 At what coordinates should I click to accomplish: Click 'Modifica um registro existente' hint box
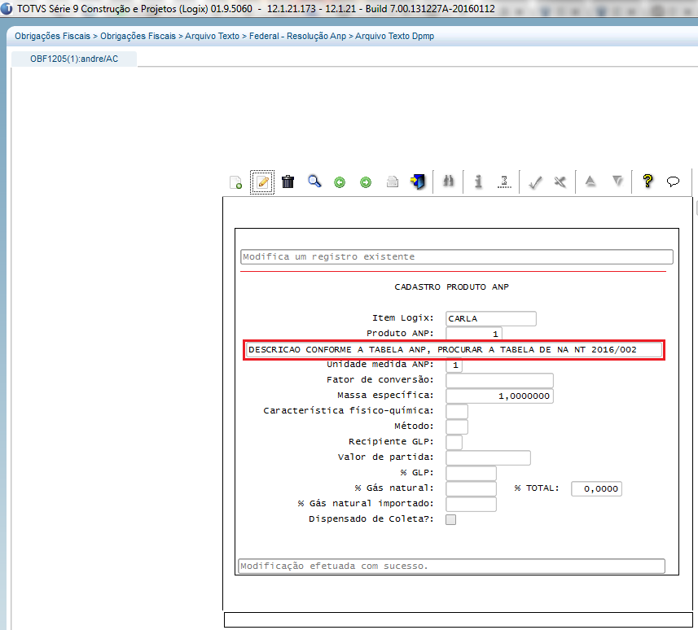[x=457, y=256]
